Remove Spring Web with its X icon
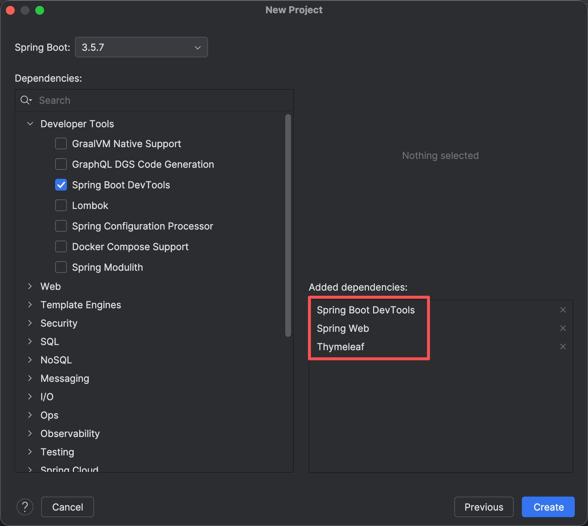 pos(563,328)
